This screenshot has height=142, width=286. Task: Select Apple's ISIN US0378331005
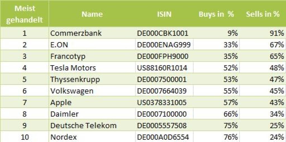162,102
